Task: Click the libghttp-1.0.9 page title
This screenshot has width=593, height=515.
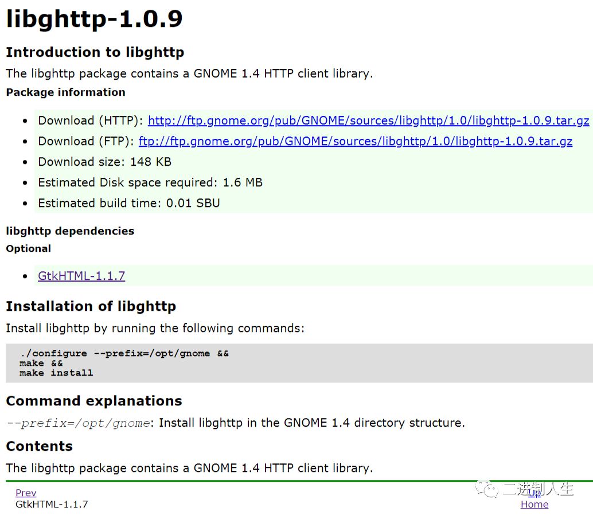Action: [94, 19]
